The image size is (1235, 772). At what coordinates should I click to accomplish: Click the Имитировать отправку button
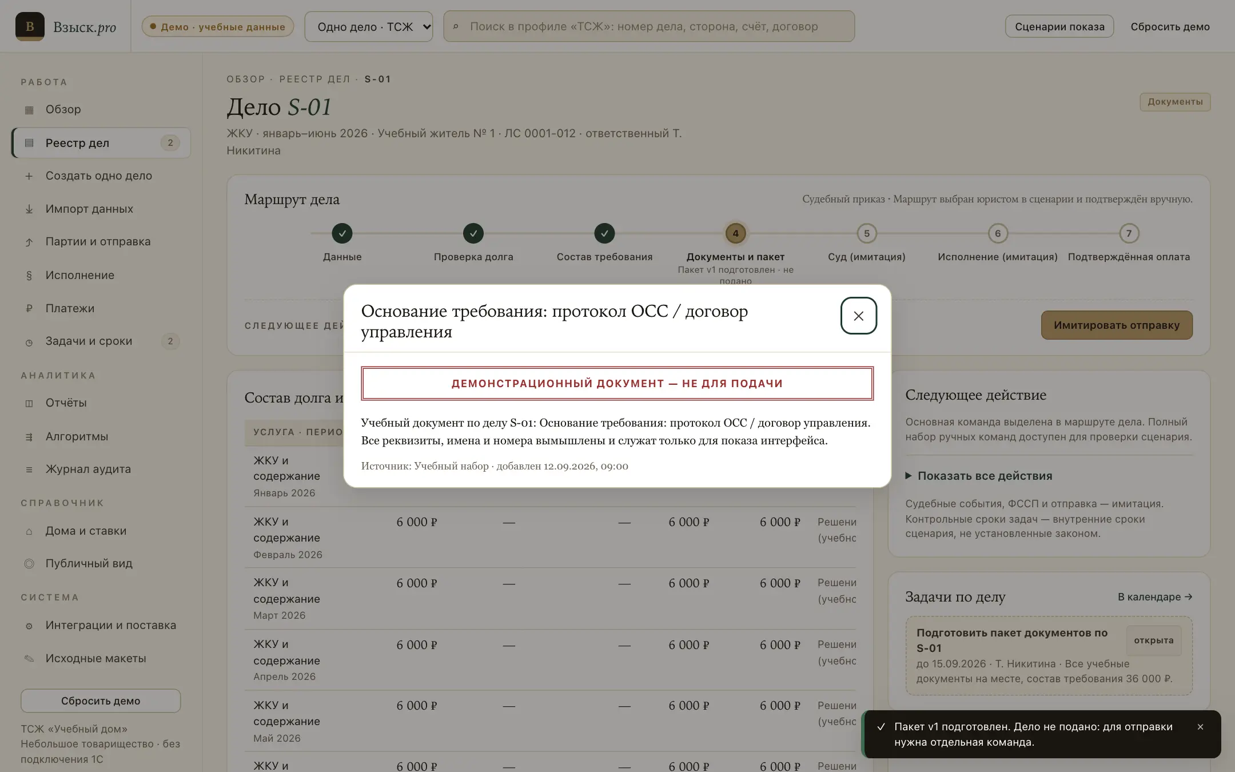[x=1117, y=325]
